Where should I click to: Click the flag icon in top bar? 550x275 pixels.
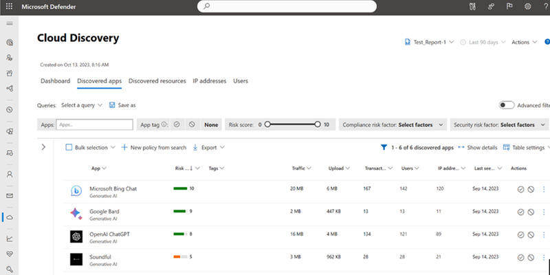(509, 6)
